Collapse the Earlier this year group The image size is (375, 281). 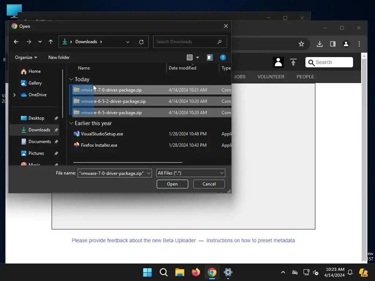(71, 123)
